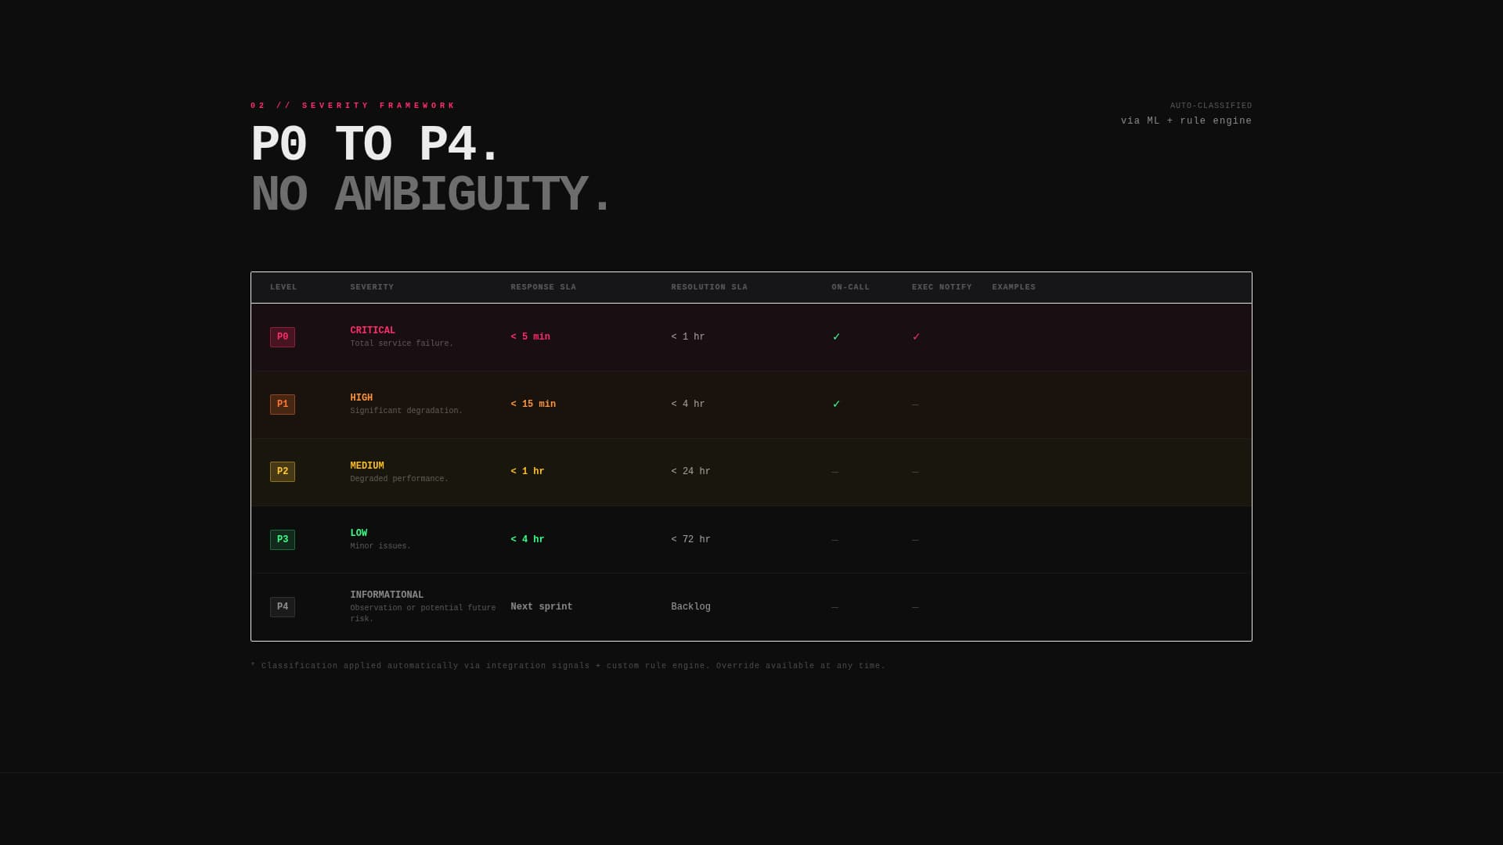Open the RESPONSE SLA column header
The width and height of the screenshot is (1503, 845).
[543, 287]
